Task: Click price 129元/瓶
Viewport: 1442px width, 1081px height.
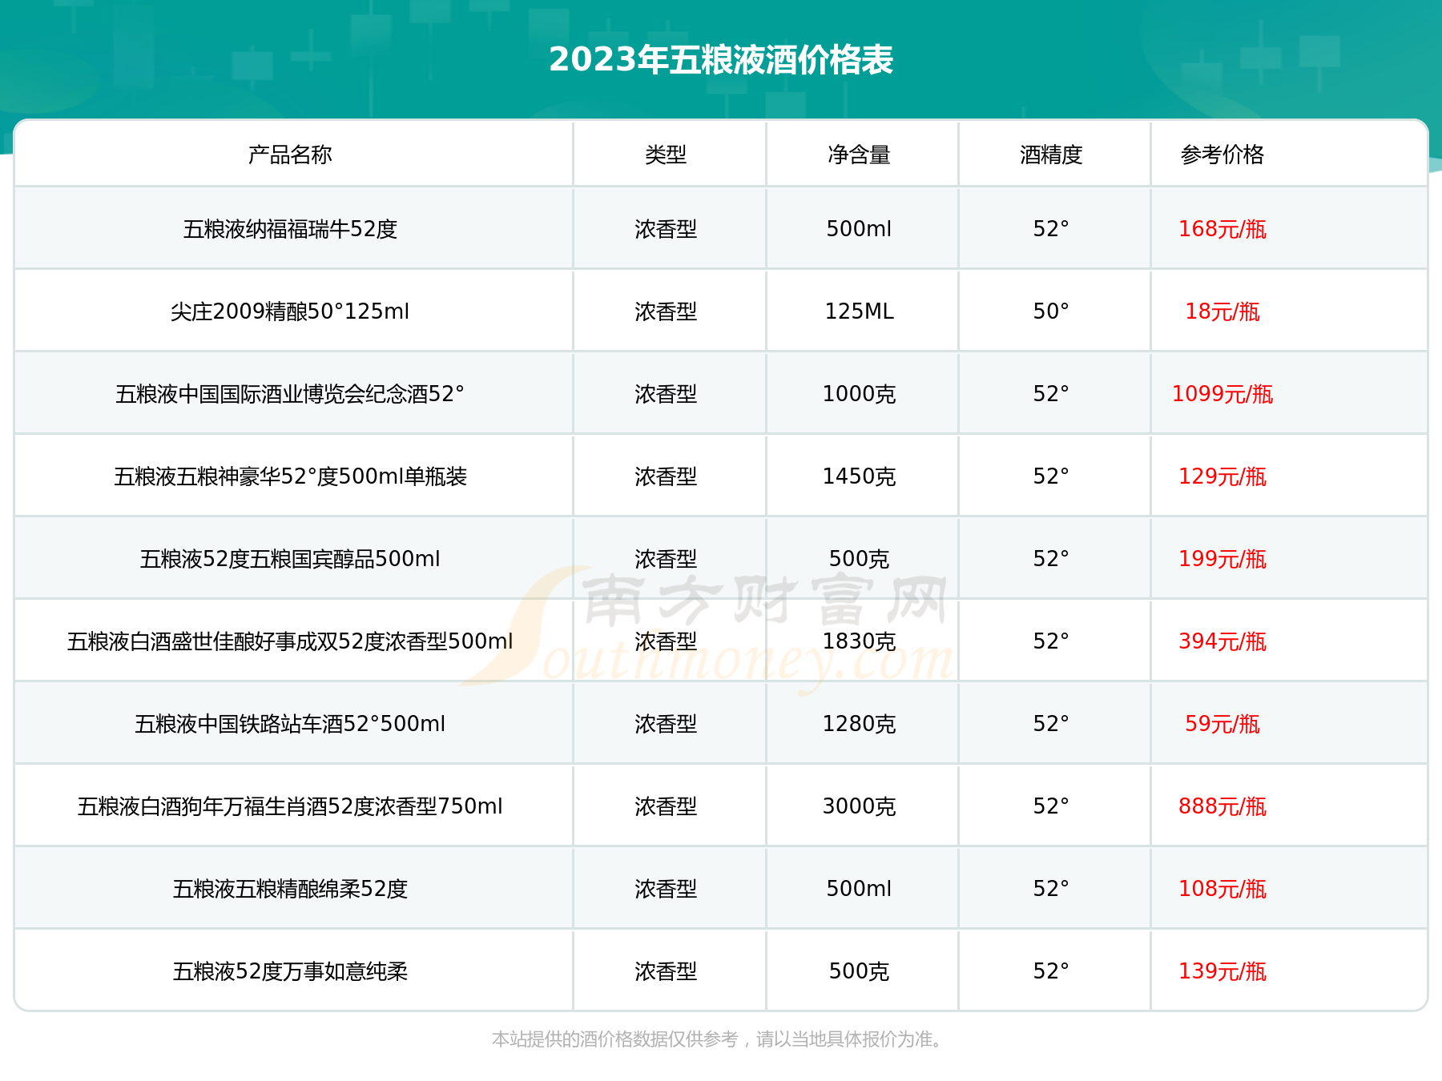Action: pyautogui.click(x=1222, y=476)
